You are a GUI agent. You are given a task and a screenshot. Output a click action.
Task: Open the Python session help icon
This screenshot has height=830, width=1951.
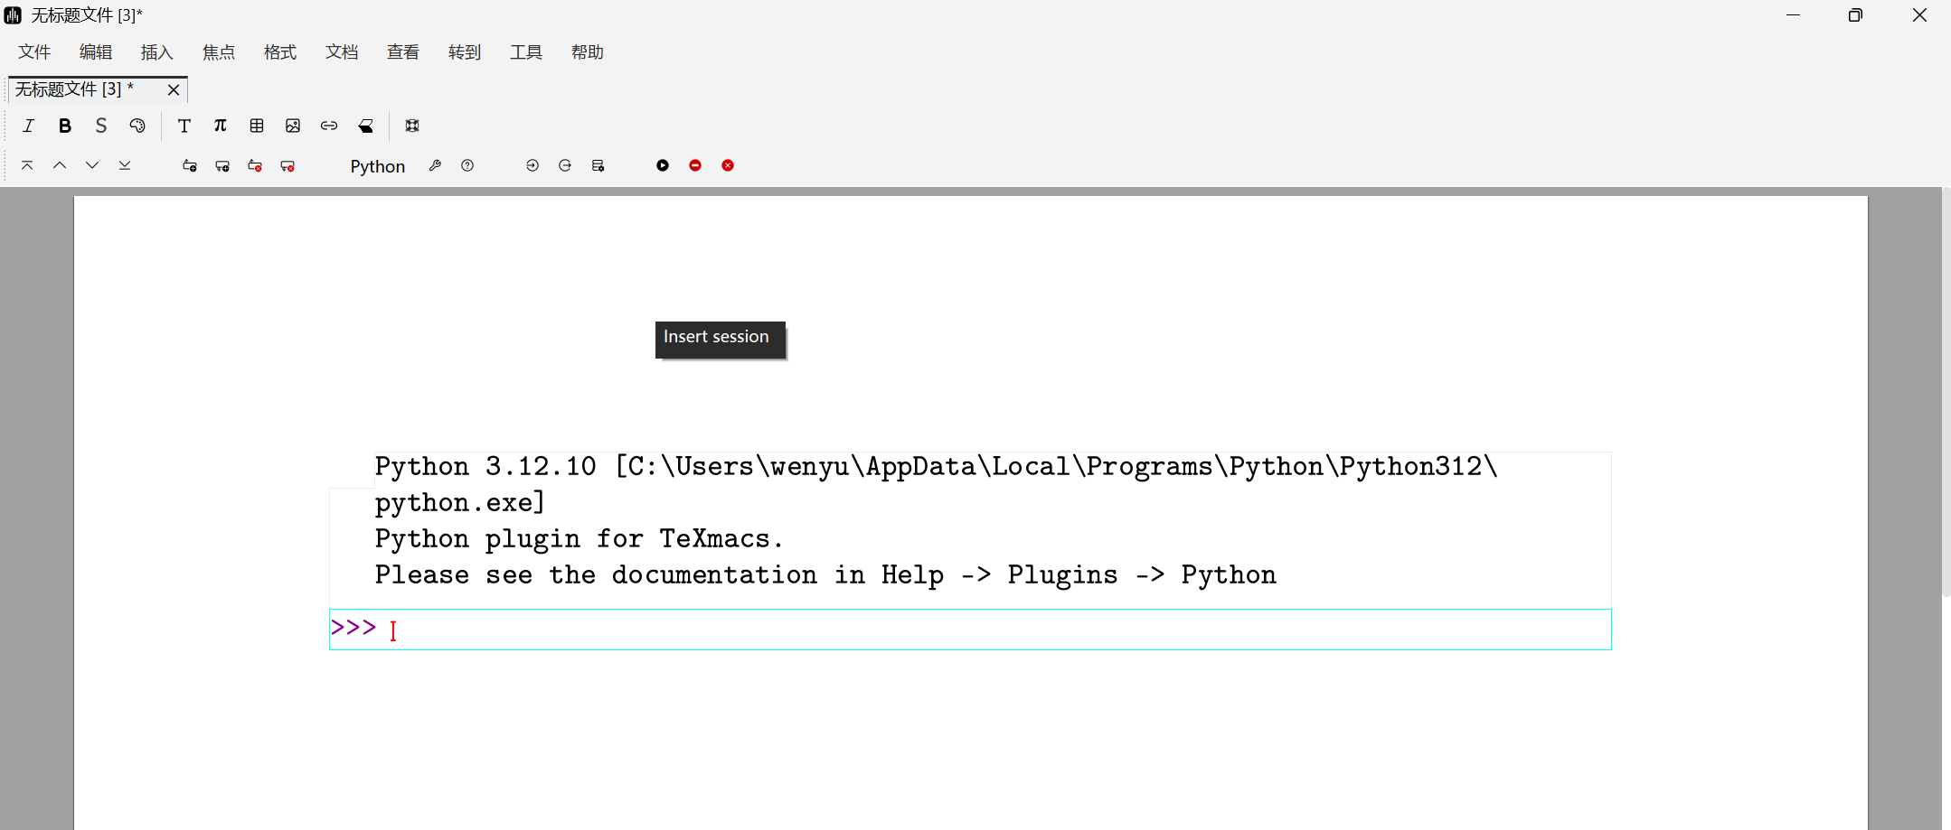tap(467, 165)
